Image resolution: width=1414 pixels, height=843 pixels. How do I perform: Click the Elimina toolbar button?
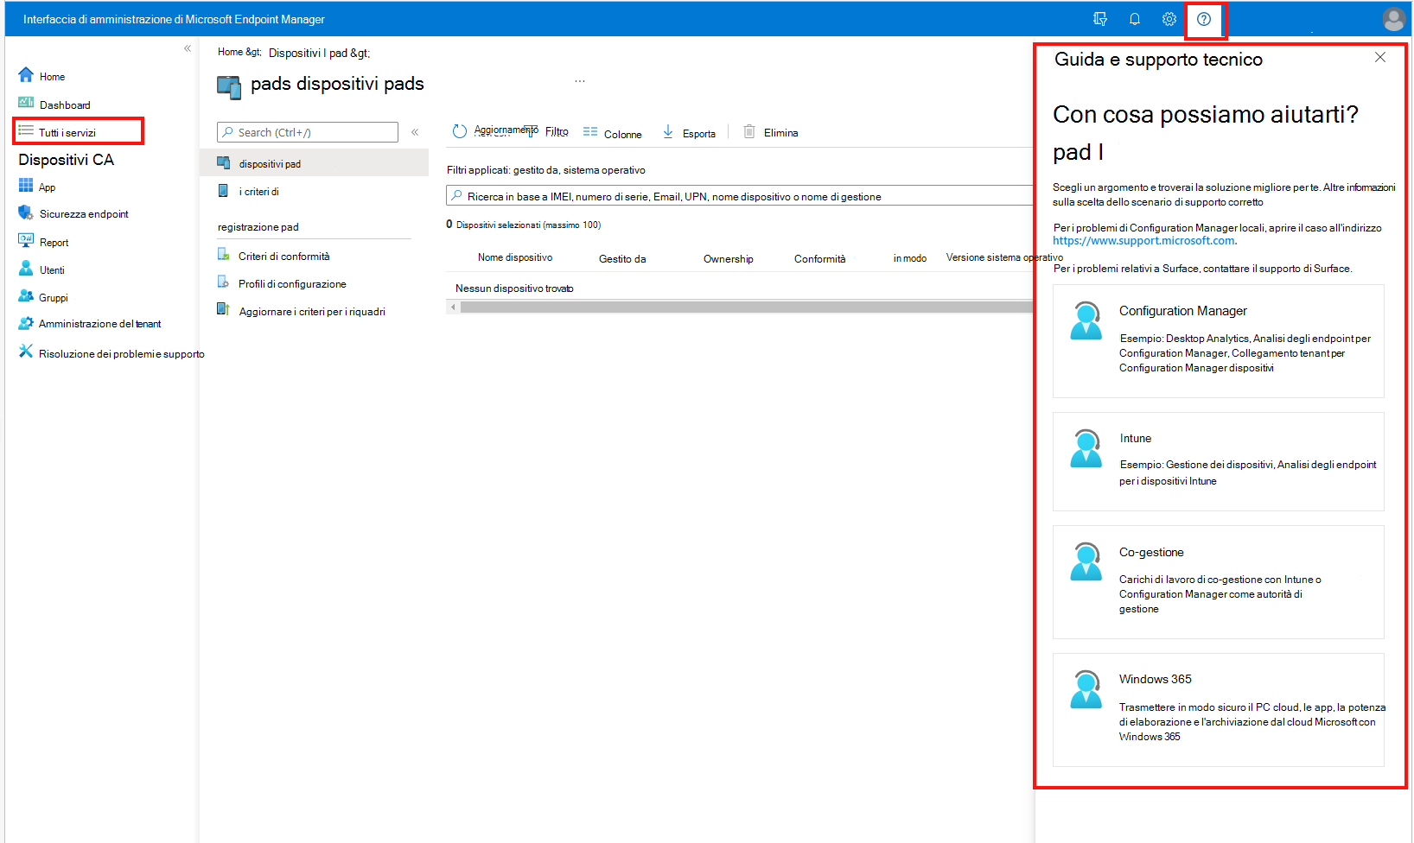(x=771, y=132)
